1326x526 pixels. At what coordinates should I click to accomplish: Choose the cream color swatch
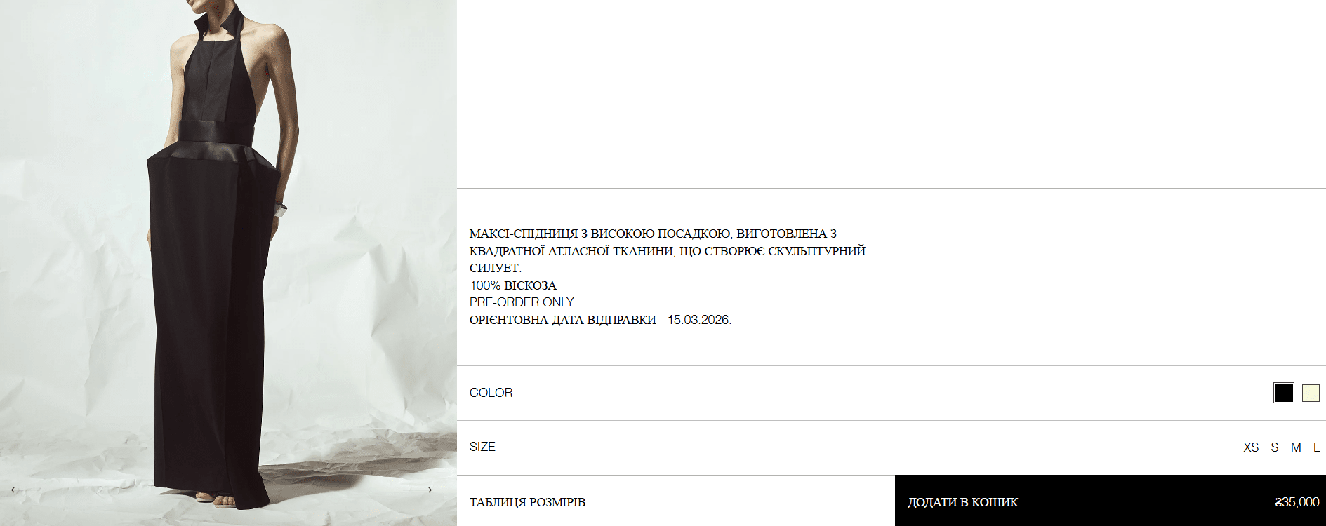(1311, 393)
